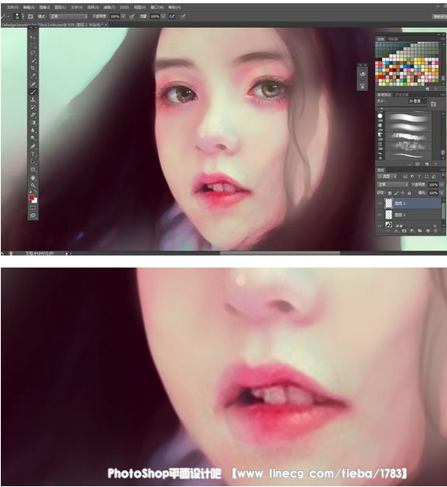
Task: Open the flow slider arrow
Action: 163,16
